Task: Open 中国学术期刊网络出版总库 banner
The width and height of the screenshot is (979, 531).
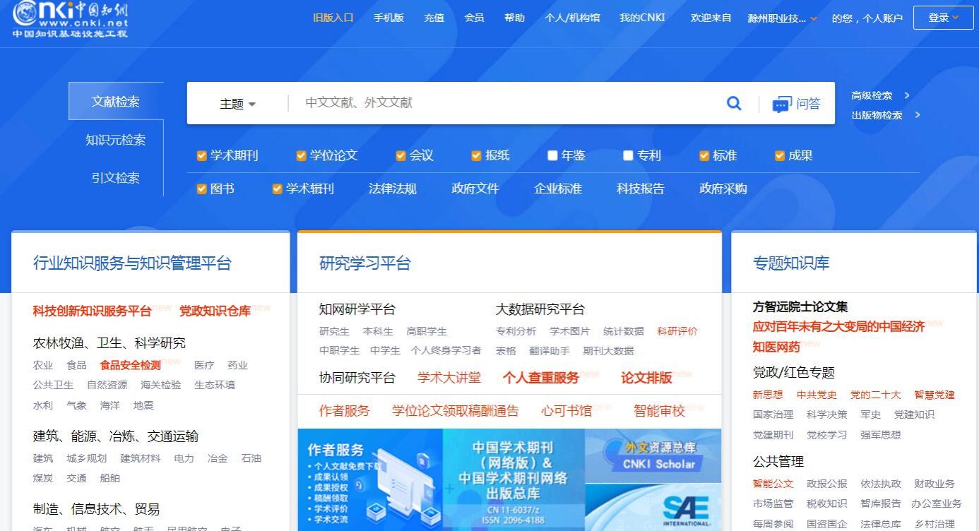Action: tap(514, 479)
